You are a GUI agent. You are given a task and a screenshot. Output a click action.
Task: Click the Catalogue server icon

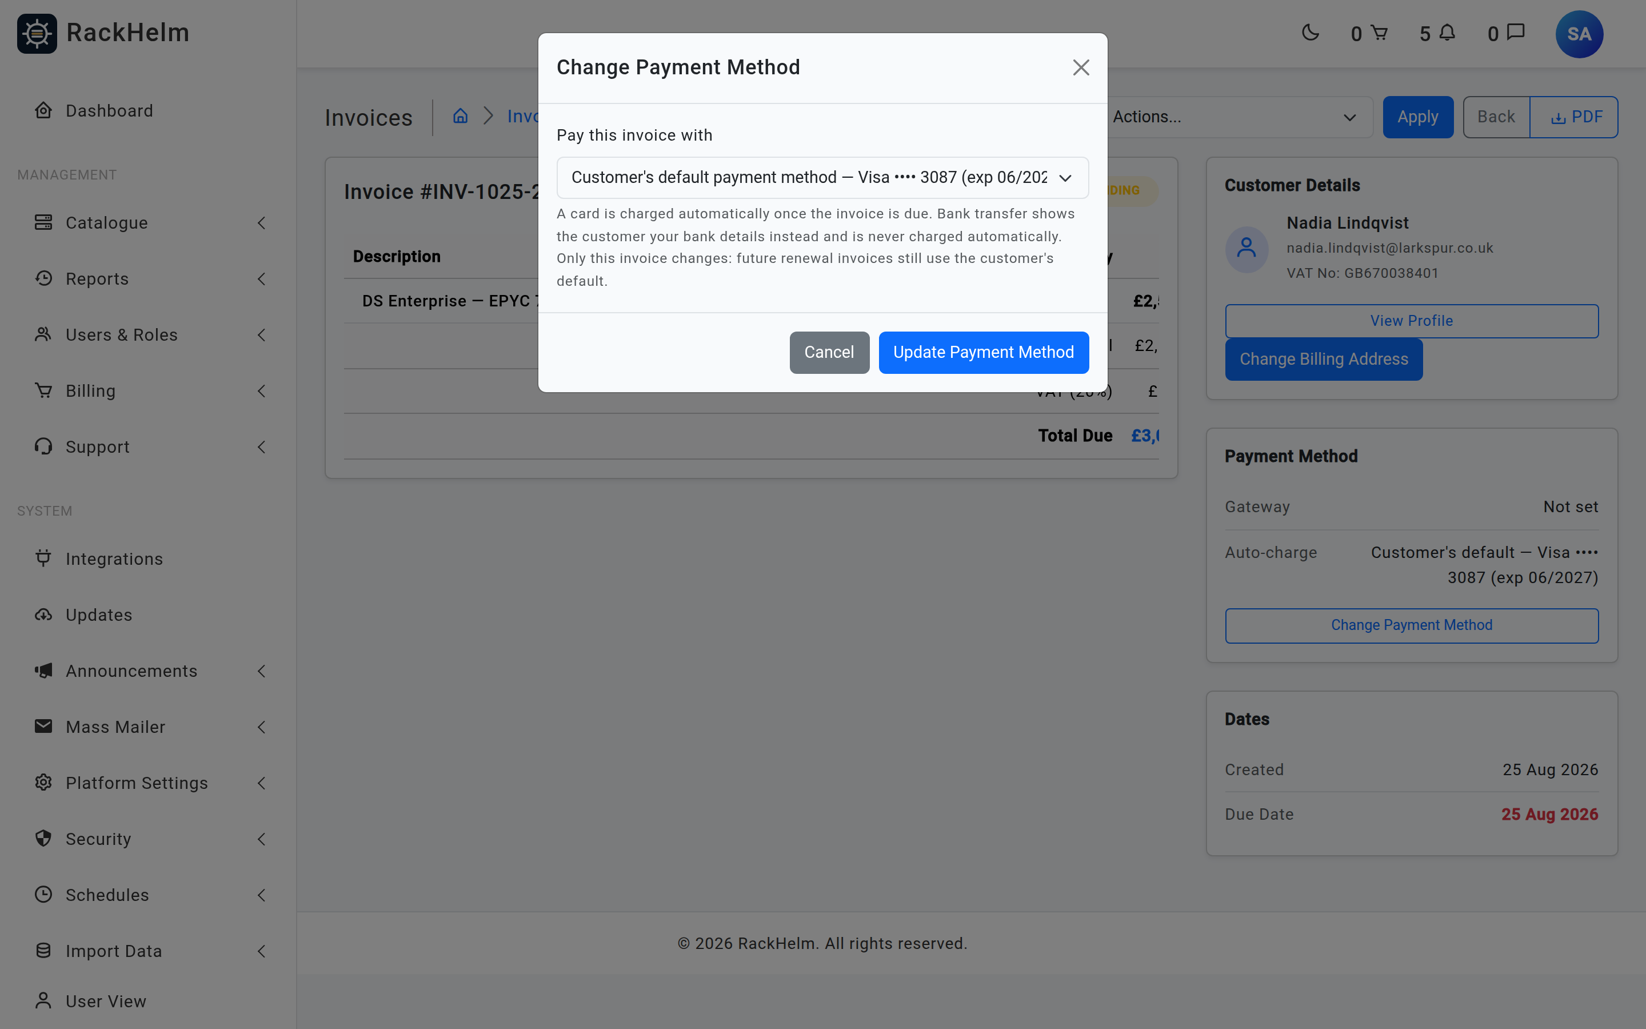pos(43,222)
